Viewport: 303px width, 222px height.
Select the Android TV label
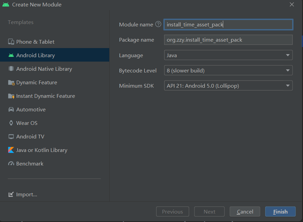pos(30,137)
